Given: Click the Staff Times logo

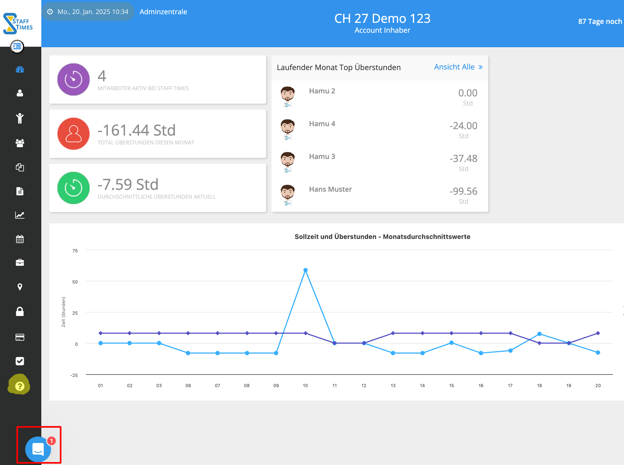Looking at the screenshot, I should 18,23.
